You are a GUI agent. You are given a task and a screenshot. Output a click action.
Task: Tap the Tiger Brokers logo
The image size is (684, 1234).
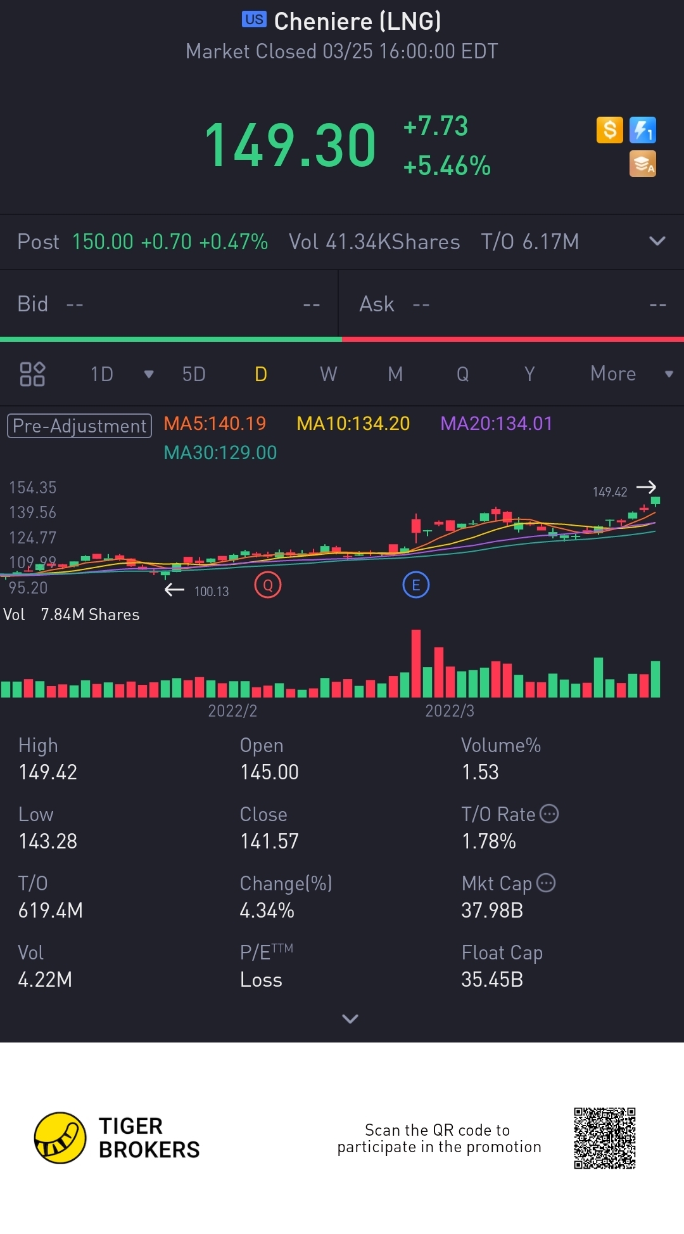pos(117,1138)
